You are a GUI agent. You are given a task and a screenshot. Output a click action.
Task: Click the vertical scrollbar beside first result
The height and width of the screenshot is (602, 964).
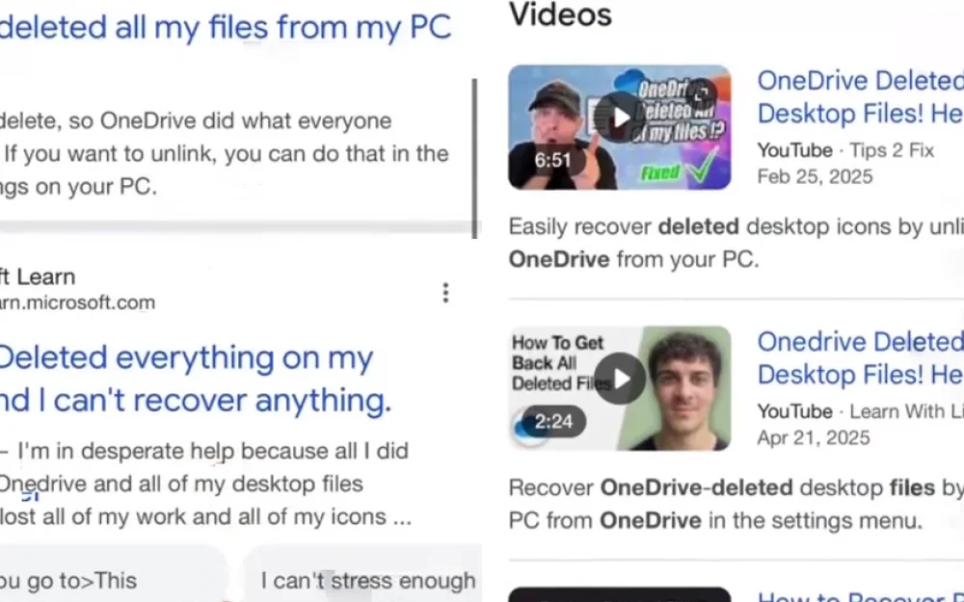(x=474, y=158)
